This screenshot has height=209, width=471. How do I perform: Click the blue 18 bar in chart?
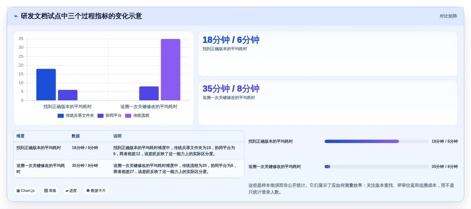(46, 84)
